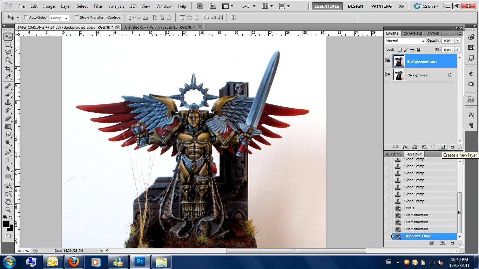
Task: Open the zoom level 34.5 dropdown
Action: point(254,6)
